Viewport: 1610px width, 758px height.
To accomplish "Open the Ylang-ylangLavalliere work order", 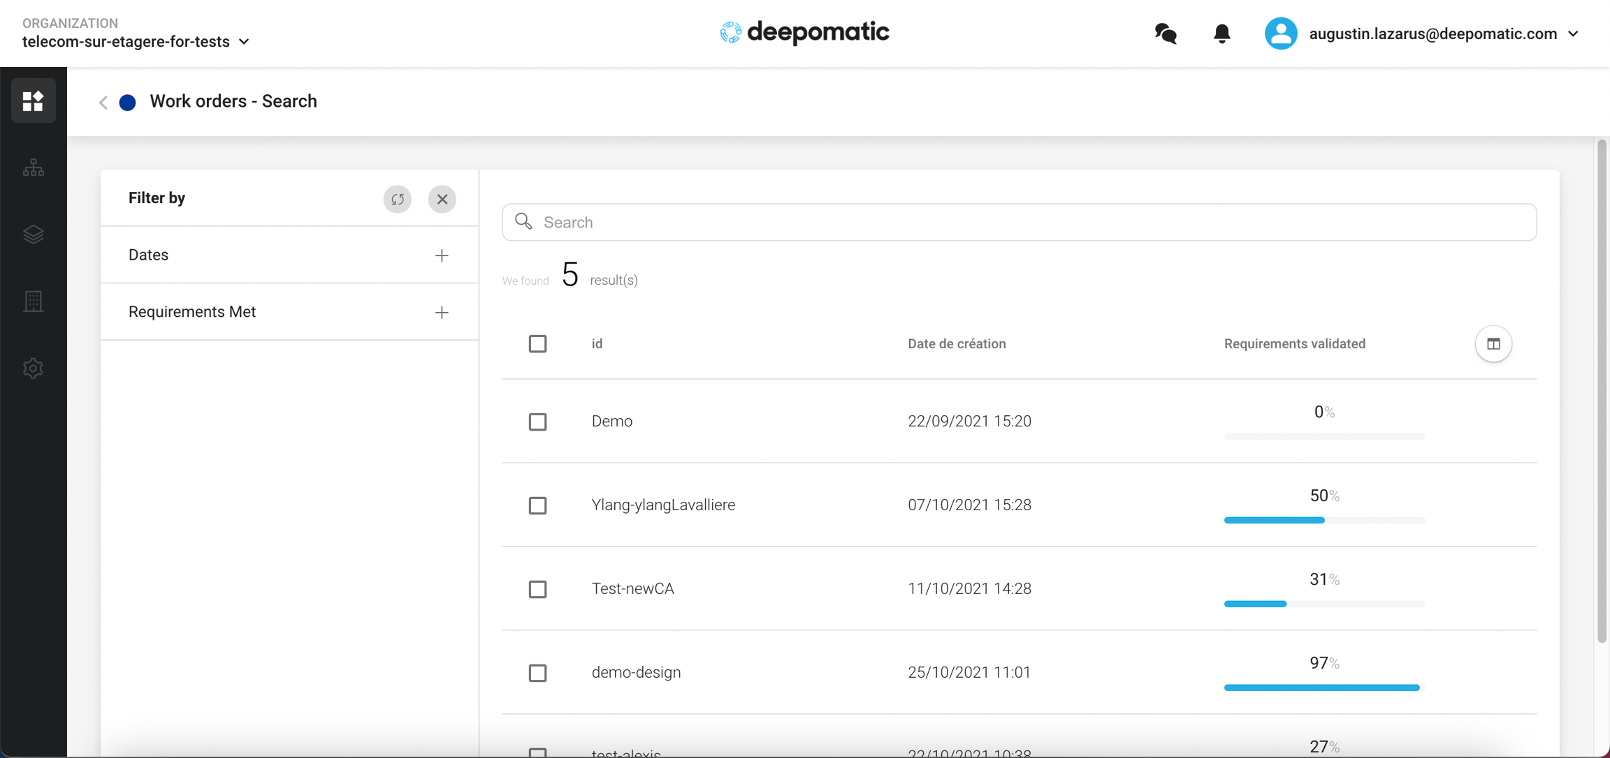I will point(662,505).
